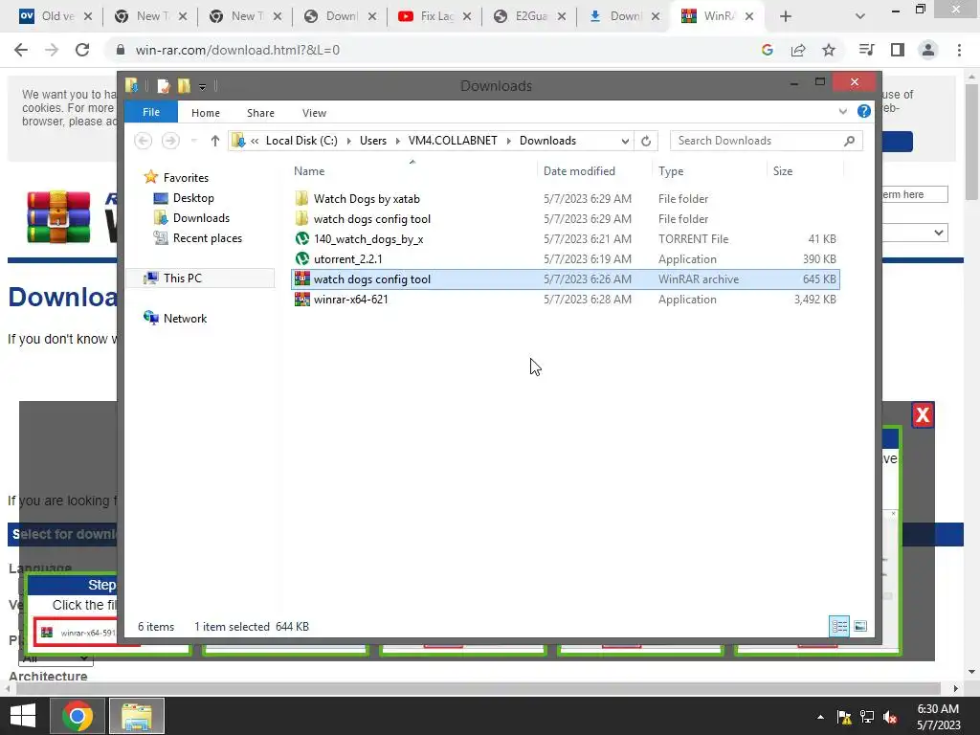Open a new Chrome tab with plus
The width and height of the screenshot is (980, 735).
[785, 16]
